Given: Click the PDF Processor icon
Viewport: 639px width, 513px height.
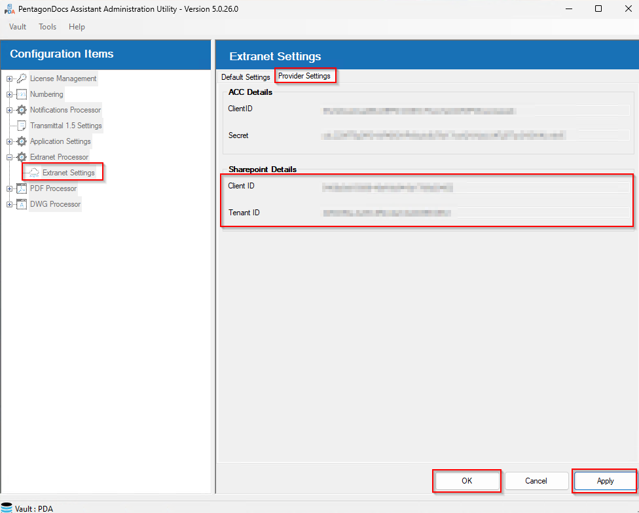Looking at the screenshot, I should pyautogui.click(x=22, y=188).
